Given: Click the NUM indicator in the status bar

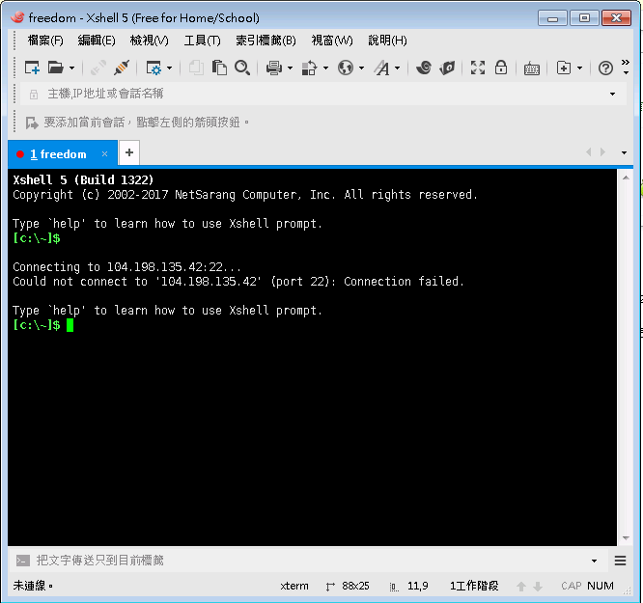Looking at the screenshot, I should [x=600, y=586].
